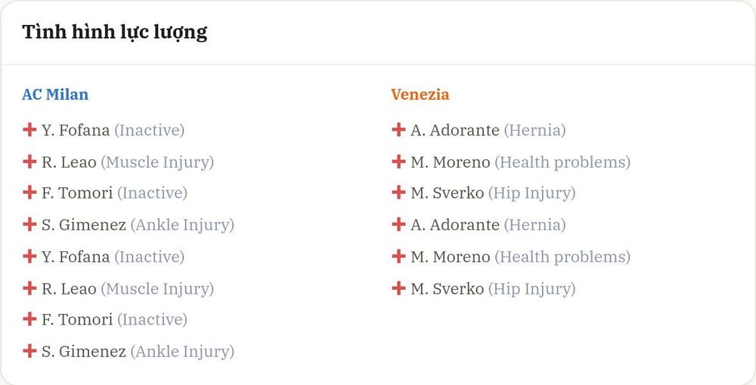Click the red cross beside the first S. Gimenez entry
The image size is (756, 385).
(29, 224)
